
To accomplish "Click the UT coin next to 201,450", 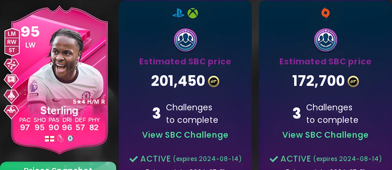I will [214, 81].
